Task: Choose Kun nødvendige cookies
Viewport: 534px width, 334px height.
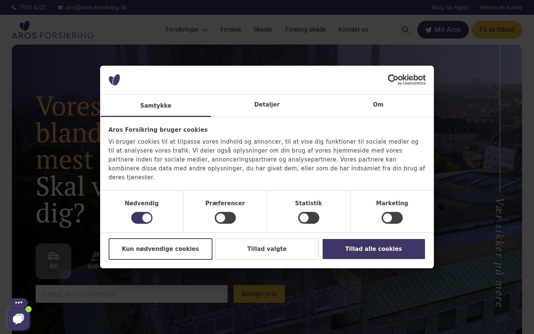Action: 160,249
